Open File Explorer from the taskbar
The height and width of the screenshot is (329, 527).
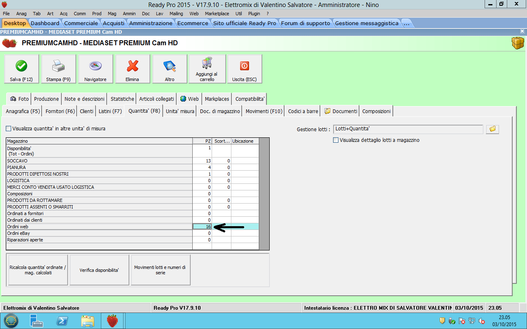pyautogui.click(x=88, y=321)
